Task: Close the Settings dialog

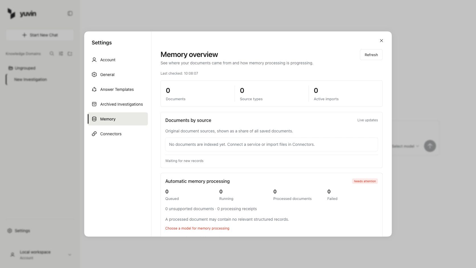Action: click(381, 41)
